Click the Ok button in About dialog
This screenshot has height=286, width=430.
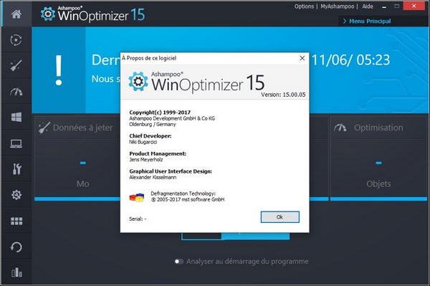279,217
